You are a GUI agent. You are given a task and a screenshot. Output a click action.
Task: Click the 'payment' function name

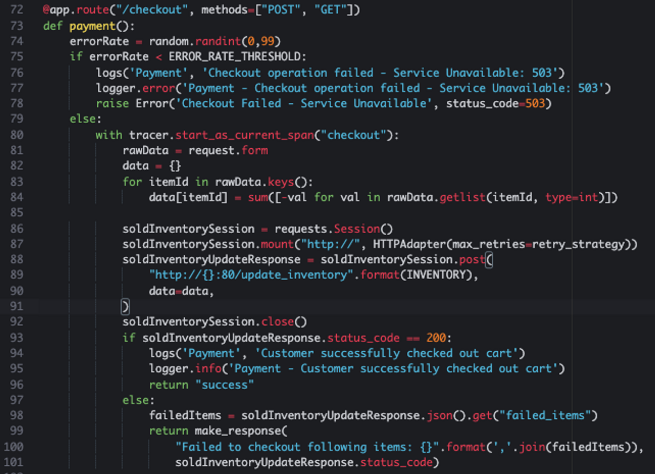[92, 26]
